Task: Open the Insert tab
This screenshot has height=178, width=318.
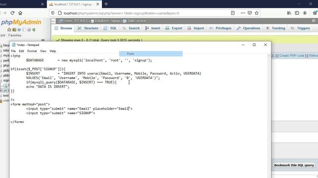Action: click(153, 28)
